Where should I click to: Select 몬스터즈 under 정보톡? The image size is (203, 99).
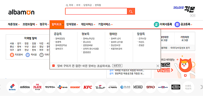[87, 42]
